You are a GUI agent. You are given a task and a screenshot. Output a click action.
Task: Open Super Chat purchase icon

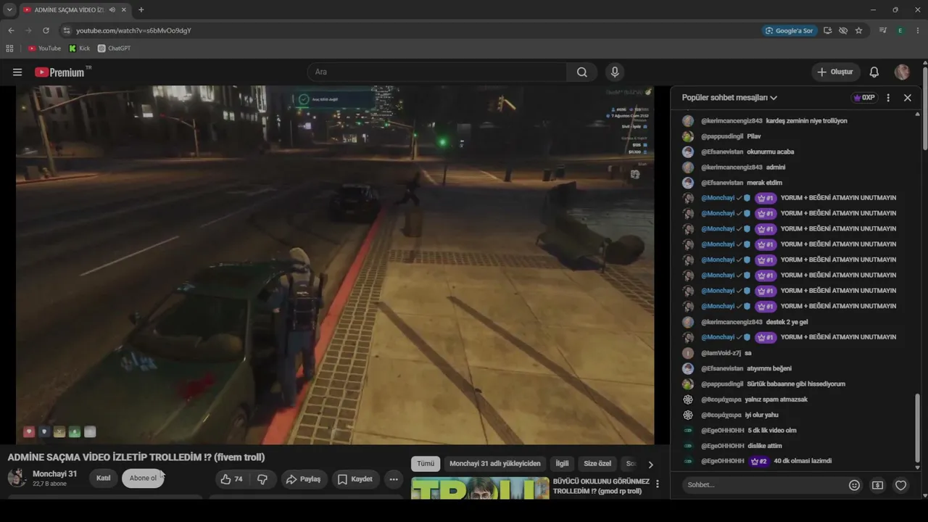[877, 485]
